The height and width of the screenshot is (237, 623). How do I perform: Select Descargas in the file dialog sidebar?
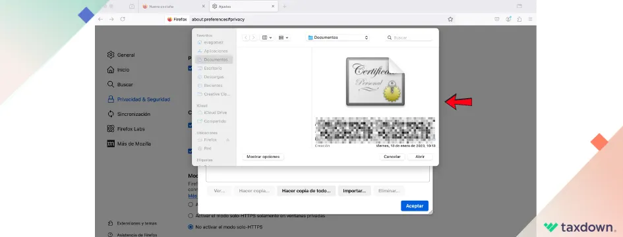[214, 76]
